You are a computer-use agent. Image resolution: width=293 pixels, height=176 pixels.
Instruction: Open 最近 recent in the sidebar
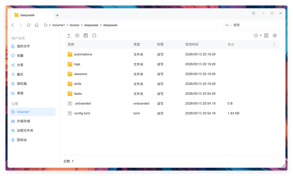(33, 74)
